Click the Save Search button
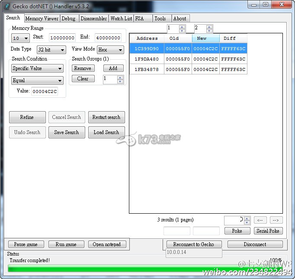 point(66,132)
